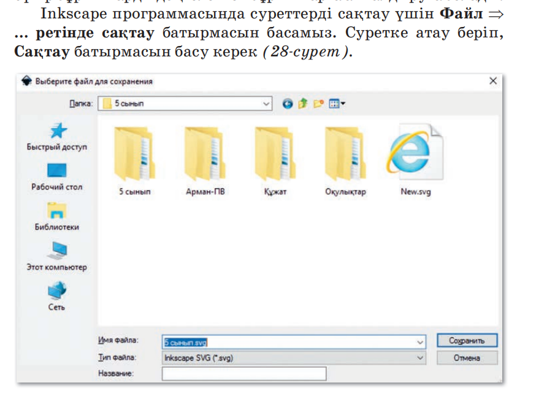536x396 pixels.
Task: Select the Құжат folder
Action: click(275, 161)
